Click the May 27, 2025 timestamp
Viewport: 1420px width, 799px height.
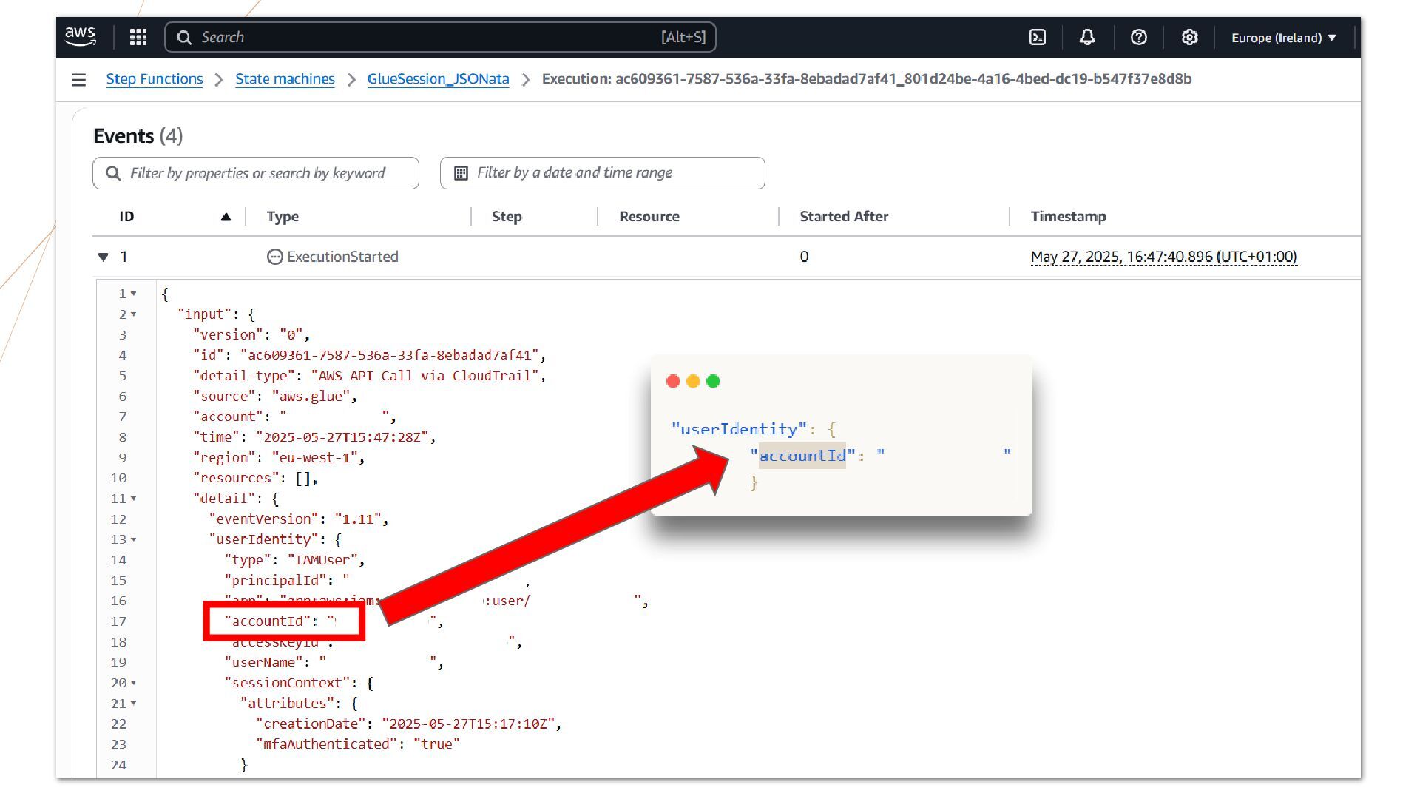(1164, 257)
